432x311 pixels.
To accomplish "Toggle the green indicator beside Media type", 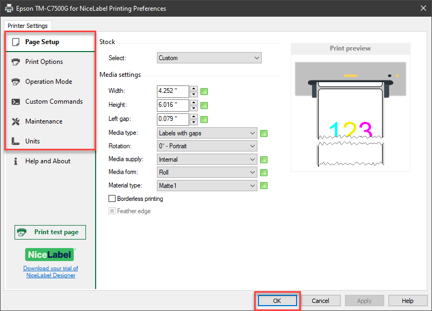I will click(x=263, y=133).
